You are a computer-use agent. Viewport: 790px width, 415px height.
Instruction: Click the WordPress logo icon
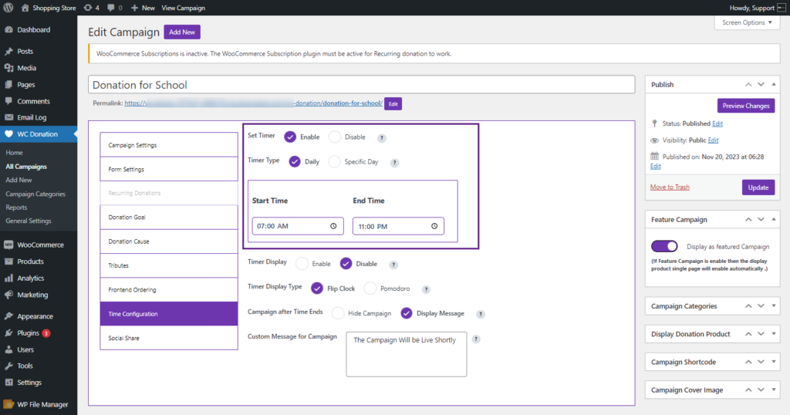9,8
